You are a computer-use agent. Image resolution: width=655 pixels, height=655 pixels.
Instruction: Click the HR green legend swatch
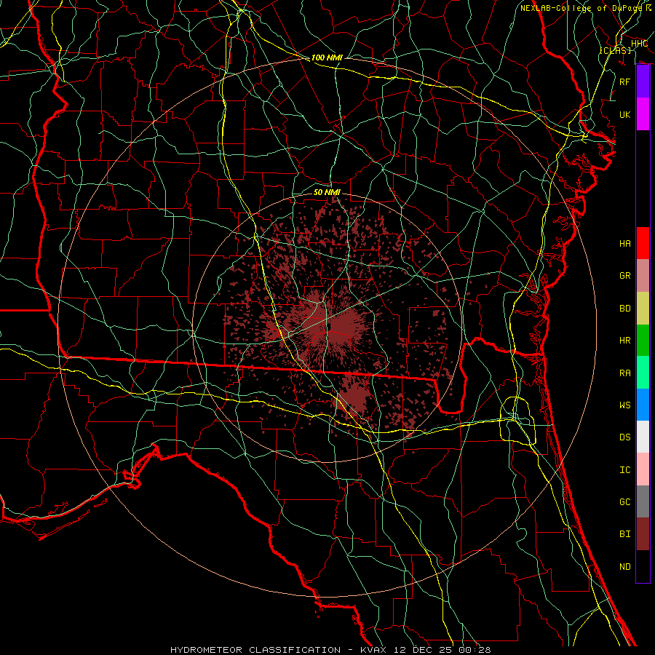(x=643, y=340)
